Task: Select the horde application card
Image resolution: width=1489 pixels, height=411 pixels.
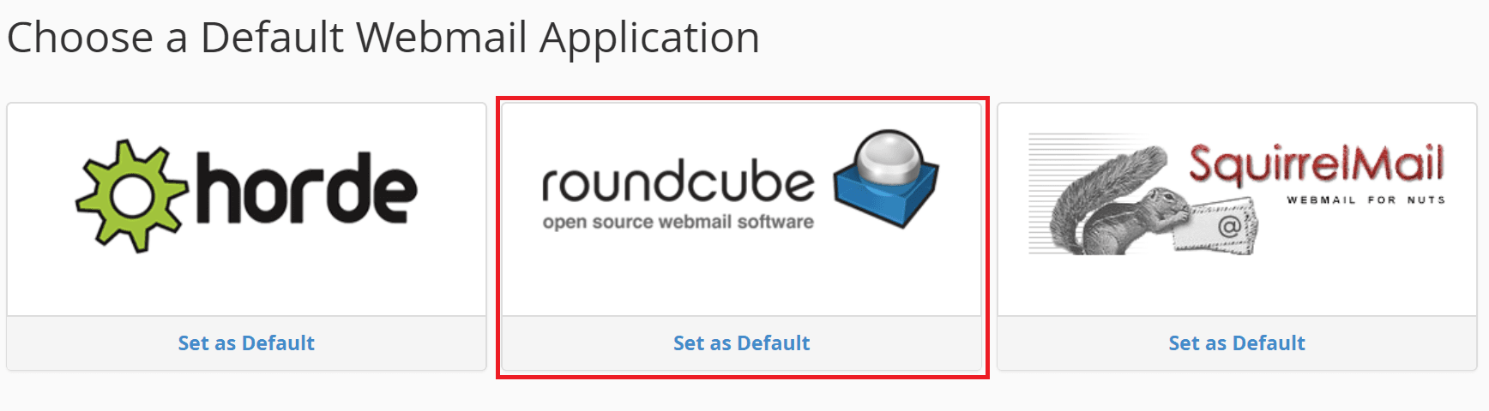Action: point(246,237)
